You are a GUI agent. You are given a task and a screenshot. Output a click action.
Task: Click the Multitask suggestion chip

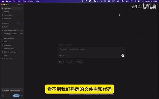click(x=79, y=62)
